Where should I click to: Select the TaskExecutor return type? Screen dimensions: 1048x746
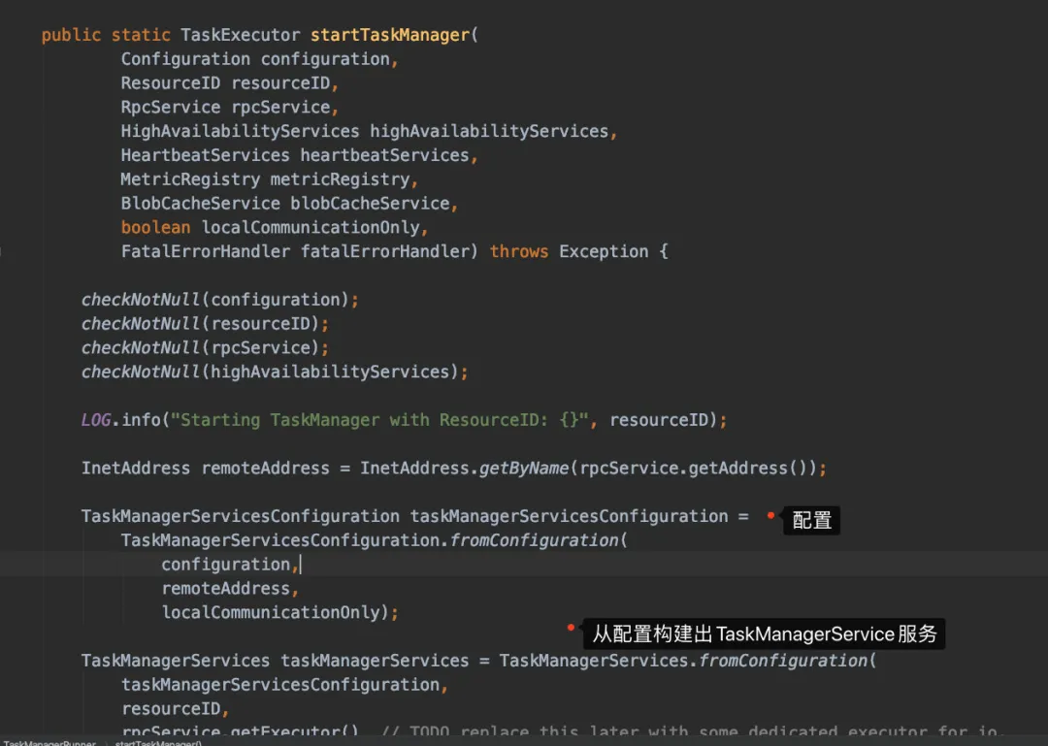[x=240, y=35]
